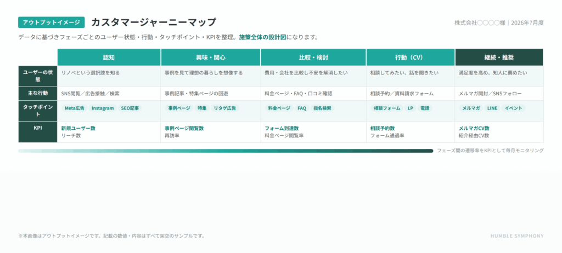Click the ユーザーの状態 row header
The image size is (562, 253).
pos(38,76)
